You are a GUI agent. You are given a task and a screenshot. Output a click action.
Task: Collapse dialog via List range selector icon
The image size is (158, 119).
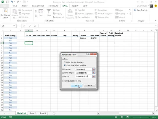click(x=94, y=69)
